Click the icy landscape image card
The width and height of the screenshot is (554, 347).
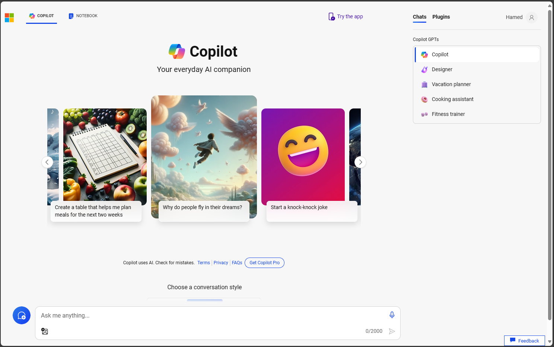pos(53,157)
